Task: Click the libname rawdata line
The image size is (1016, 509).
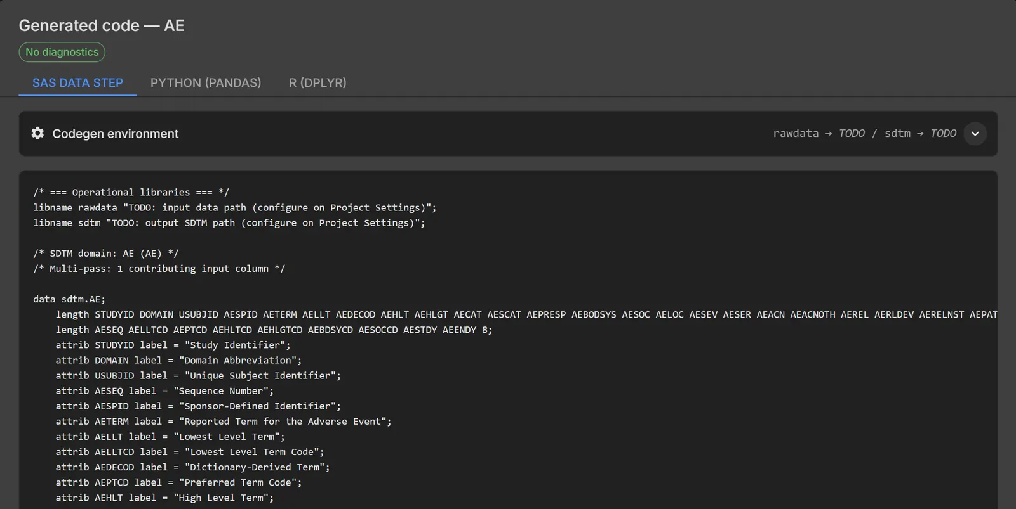Action: (235, 207)
